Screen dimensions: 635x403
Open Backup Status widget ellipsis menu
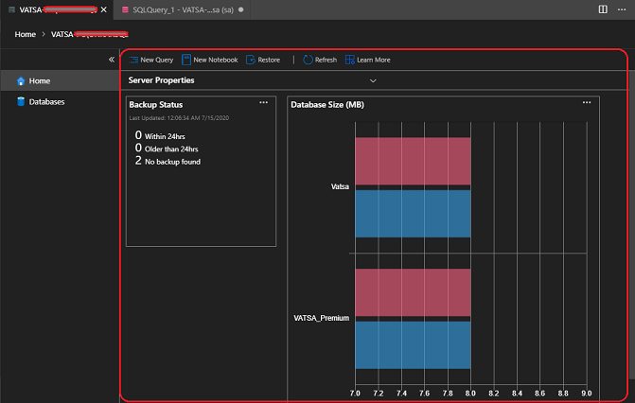point(264,102)
